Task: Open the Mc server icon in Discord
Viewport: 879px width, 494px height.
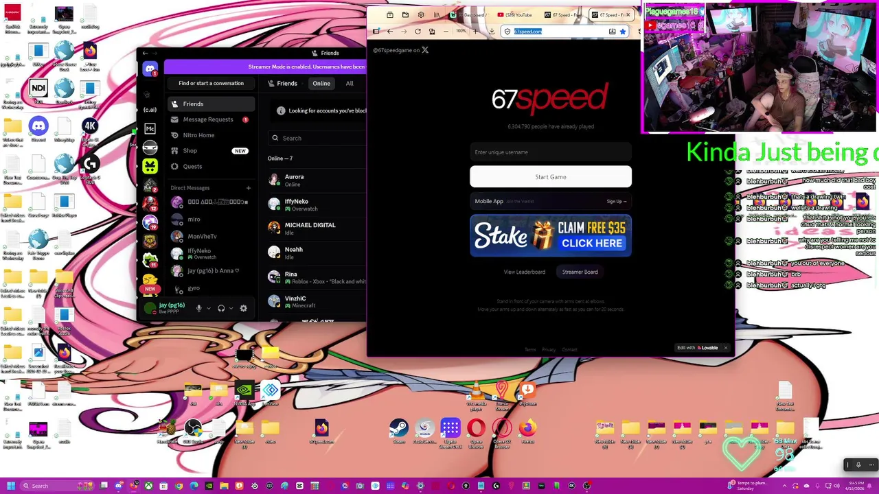Action: tap(150, 128)
